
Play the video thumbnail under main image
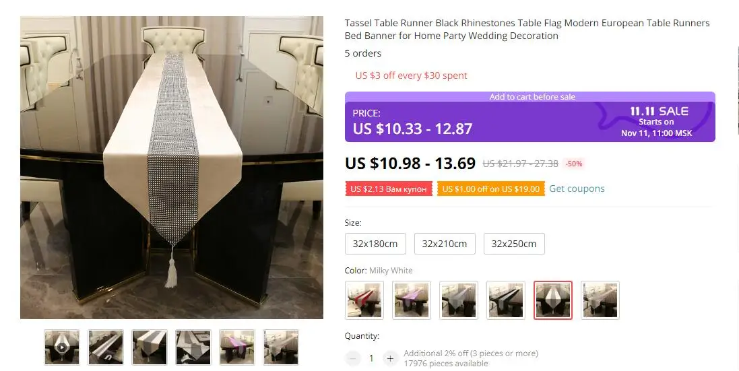click(62, 347)
